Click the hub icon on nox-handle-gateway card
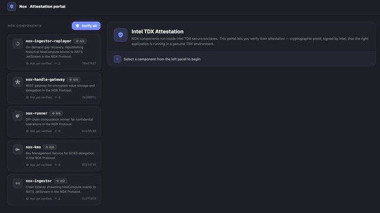This screenshot has height=213, width=380. point(18,82)
